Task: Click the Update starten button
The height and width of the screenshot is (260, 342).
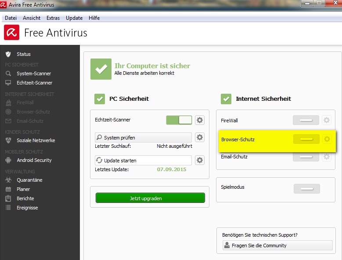Action: coord(143,161)
